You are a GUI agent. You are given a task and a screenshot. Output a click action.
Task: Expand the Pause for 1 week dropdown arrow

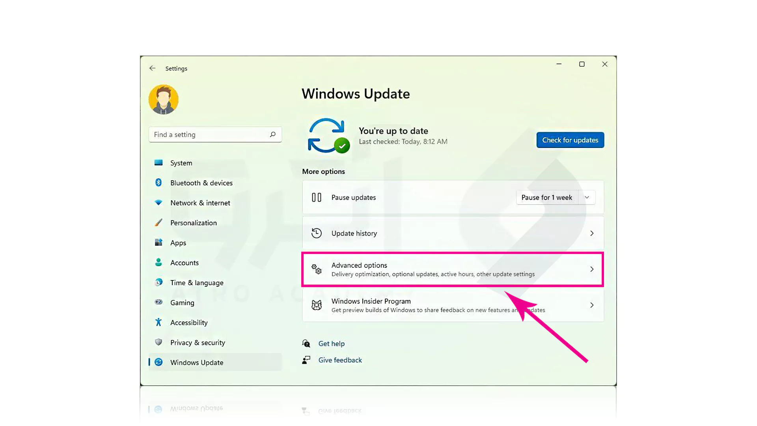[x=587, y=197]
